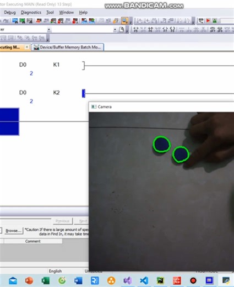This screenshot has height=287, width=234.
Task: Click the highlighted orange monitor toolbar icon
Action: [x=124, y=21]
